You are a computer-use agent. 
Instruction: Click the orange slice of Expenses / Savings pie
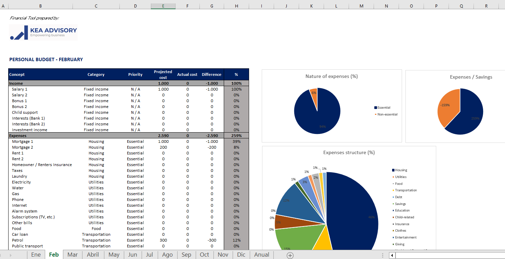(448, 107)
